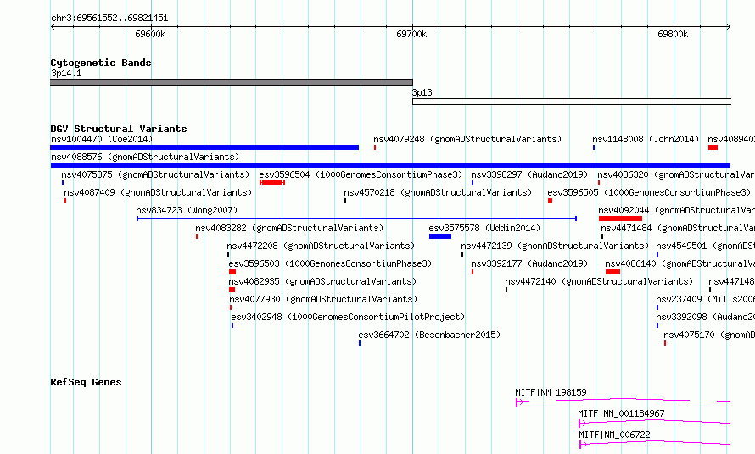Click nsv4075375 variant label
This screenshot has width=755, height=454.
pyautogui.click(x=155, y=174)
